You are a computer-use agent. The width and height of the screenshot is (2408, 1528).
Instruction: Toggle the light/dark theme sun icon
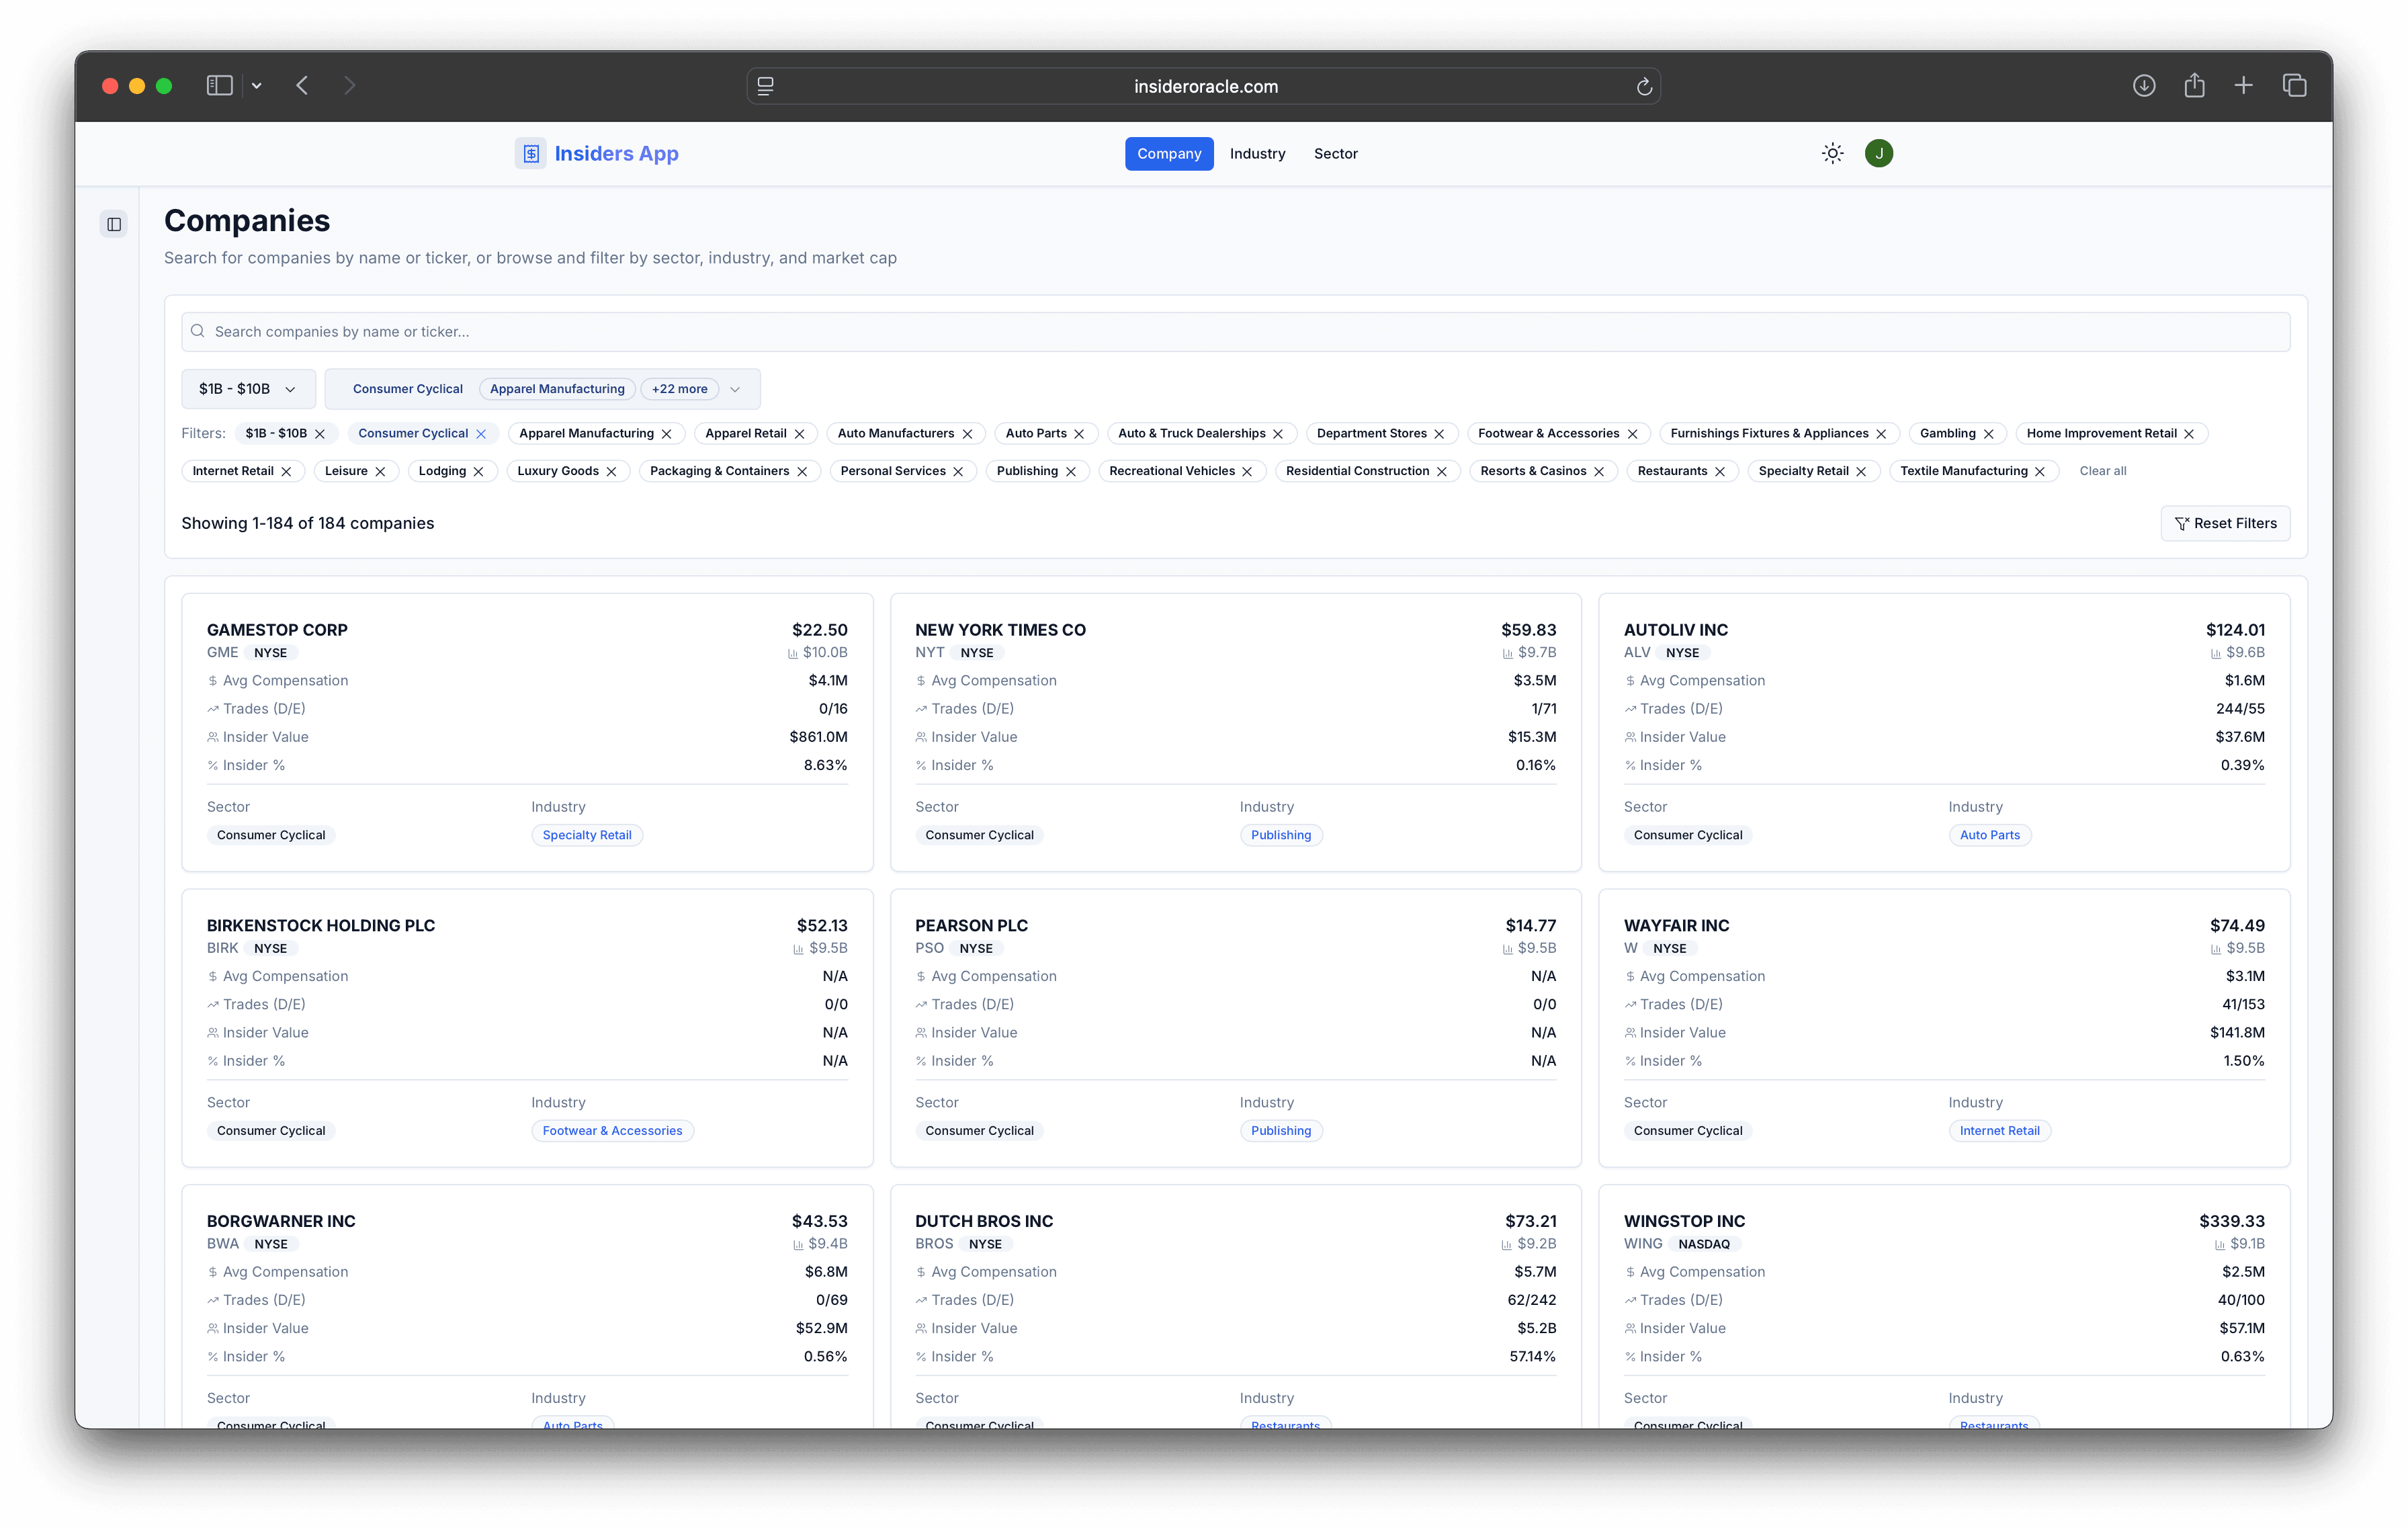(x=1832, y=153)
